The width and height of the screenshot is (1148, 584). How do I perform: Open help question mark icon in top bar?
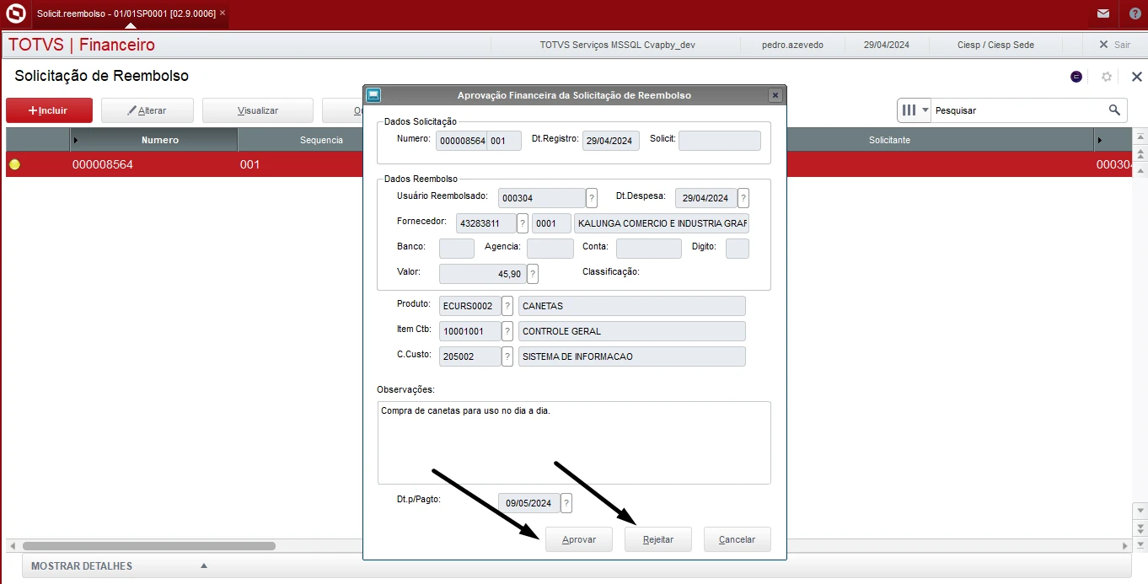pyautogui.click(x=1135, y=13)
